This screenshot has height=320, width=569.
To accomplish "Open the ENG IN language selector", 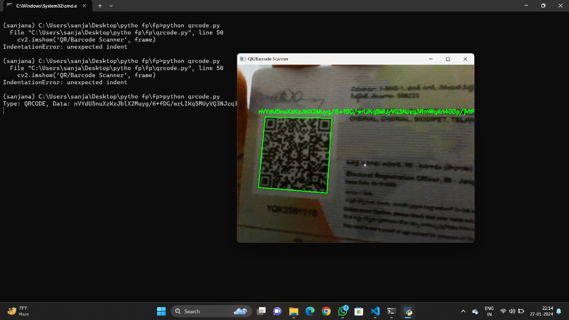I will pyautogui.click(x=489, y=311).
